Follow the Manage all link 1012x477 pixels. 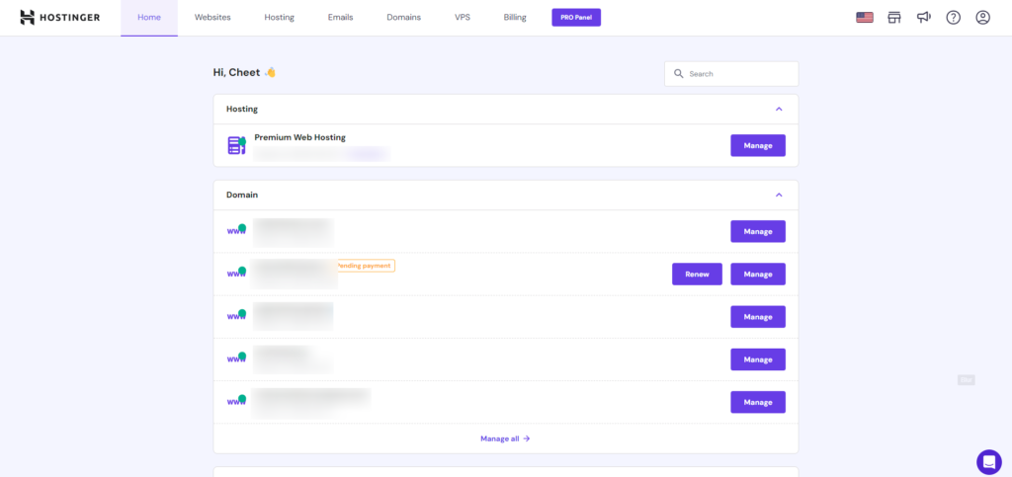pos(505,438)
